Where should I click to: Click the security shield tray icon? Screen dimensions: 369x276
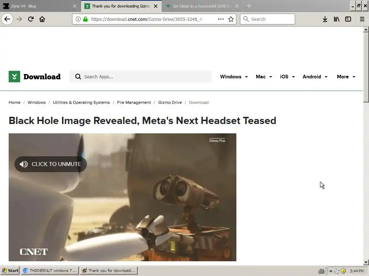(343, 271)
